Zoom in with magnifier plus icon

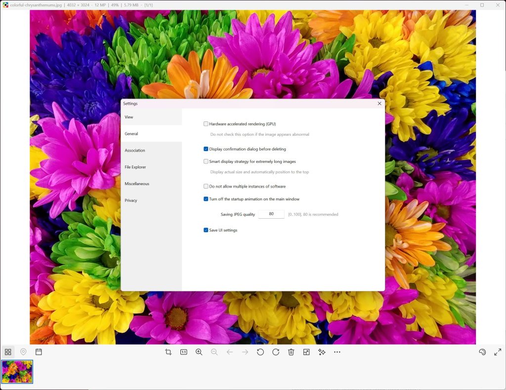(199, 352)
